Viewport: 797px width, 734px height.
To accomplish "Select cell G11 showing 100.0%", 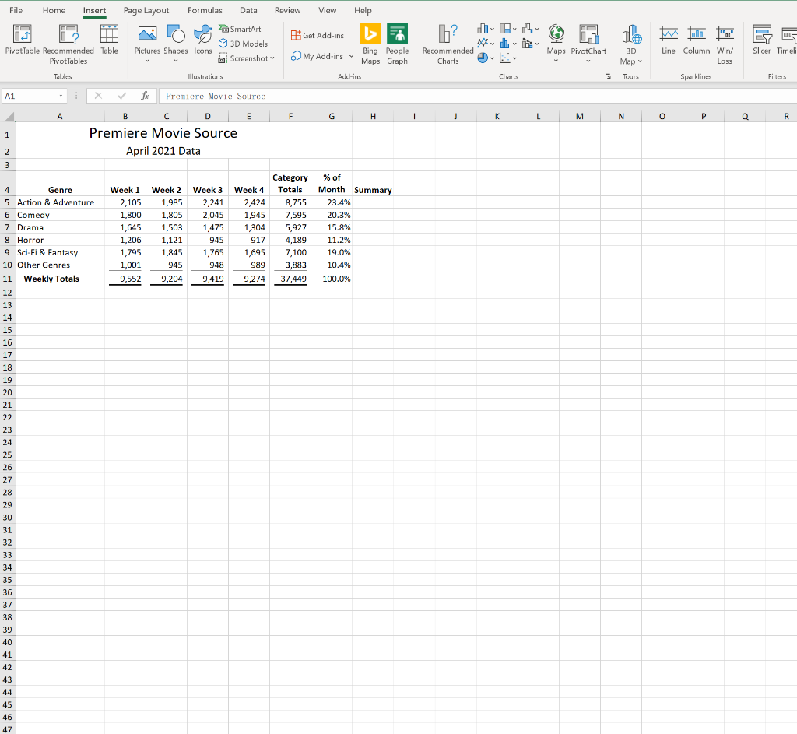I will 332,279.
